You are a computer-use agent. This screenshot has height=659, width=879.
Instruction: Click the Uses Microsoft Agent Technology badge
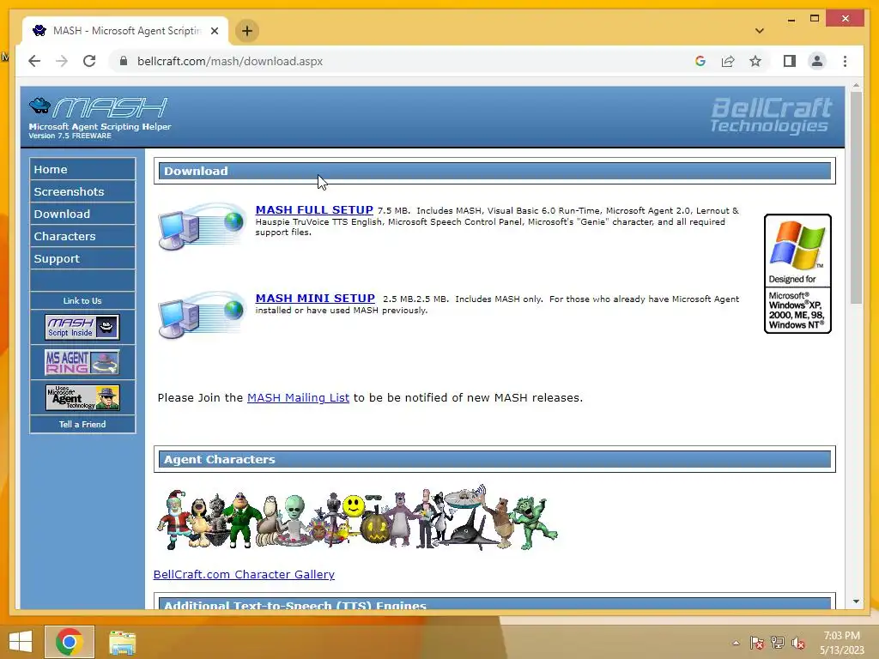[82, 396]
